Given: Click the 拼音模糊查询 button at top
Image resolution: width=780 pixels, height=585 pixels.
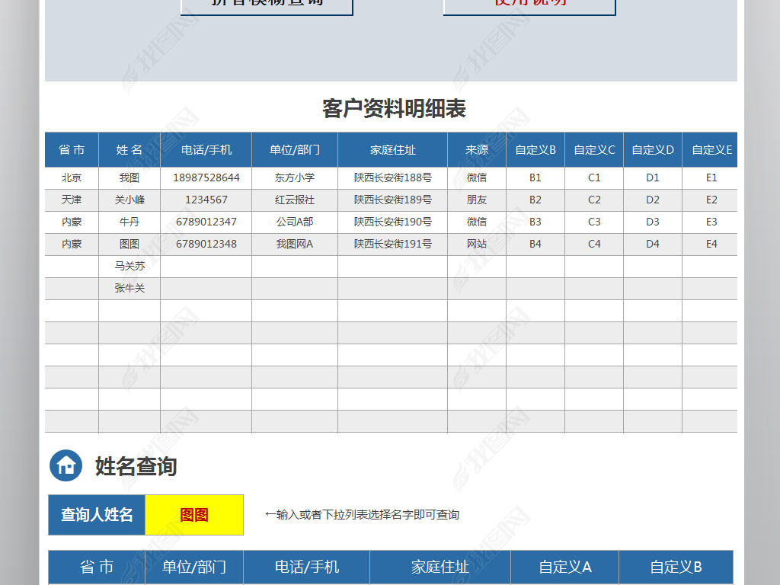Looking at the screenshot, I should point(266,4).
